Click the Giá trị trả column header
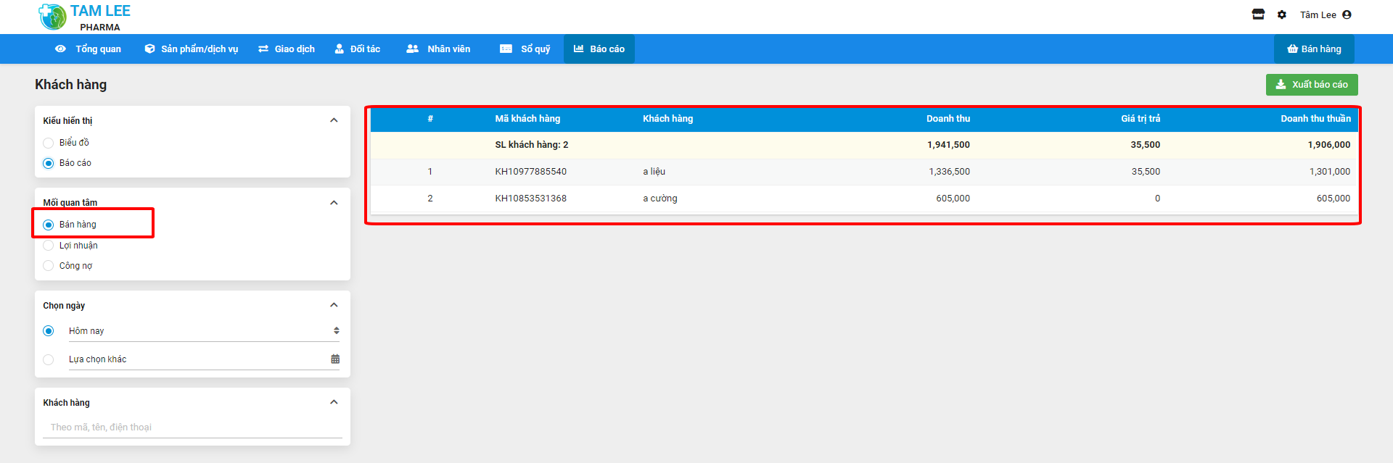Image resolution: width=1393 pixels, height=463 pixels. 1141,118
